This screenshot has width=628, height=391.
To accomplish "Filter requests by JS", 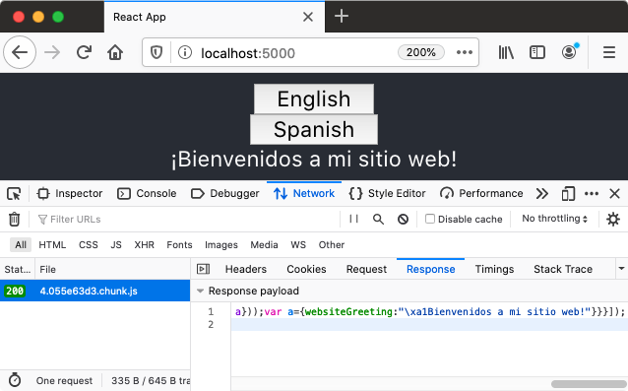I will (116, 245).
